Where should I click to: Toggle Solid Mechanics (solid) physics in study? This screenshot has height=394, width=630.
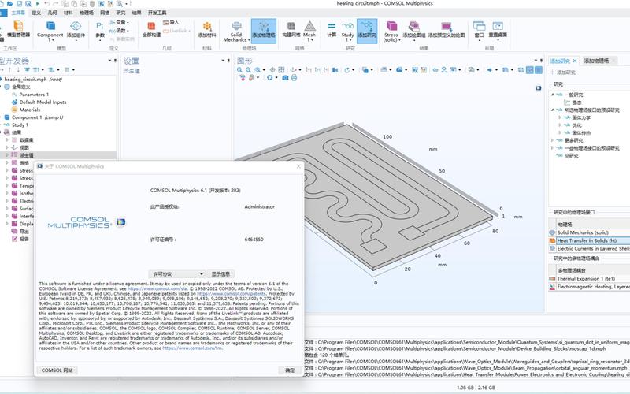(x=589, y=232)
